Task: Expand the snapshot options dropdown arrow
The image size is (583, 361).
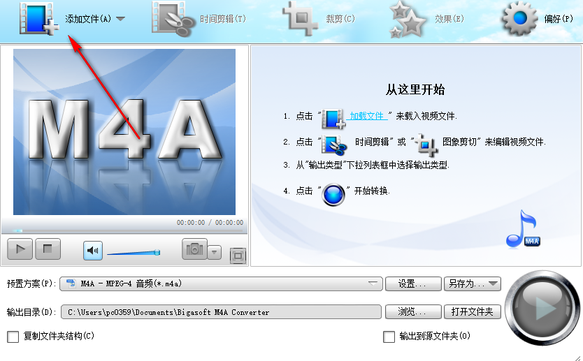Action: (x=214, y=252)
